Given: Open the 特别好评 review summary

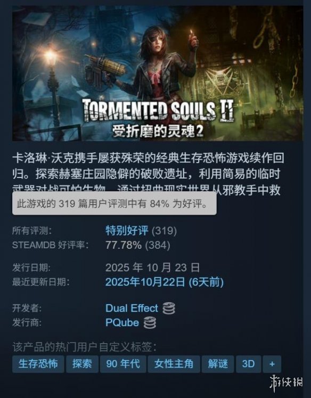Looking at the screenshot, I should click(x=127, y=231).
